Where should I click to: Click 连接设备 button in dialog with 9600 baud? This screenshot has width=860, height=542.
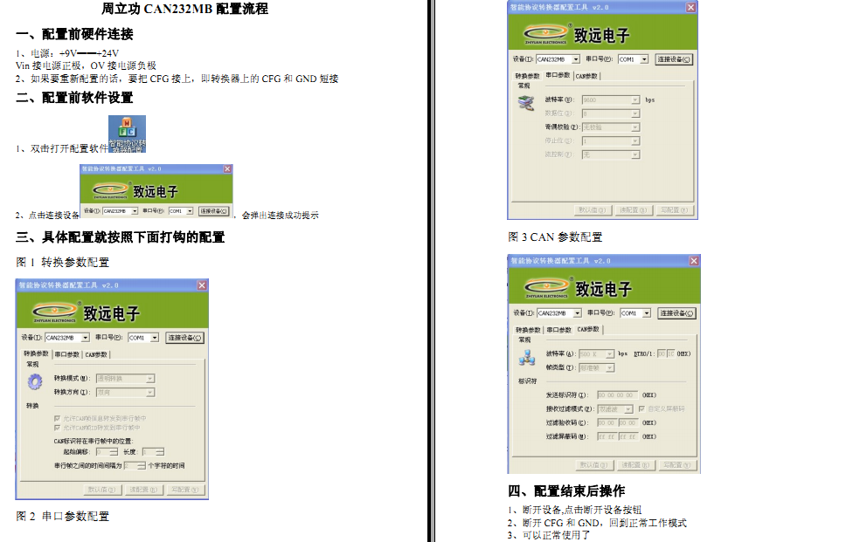point(674,59)
